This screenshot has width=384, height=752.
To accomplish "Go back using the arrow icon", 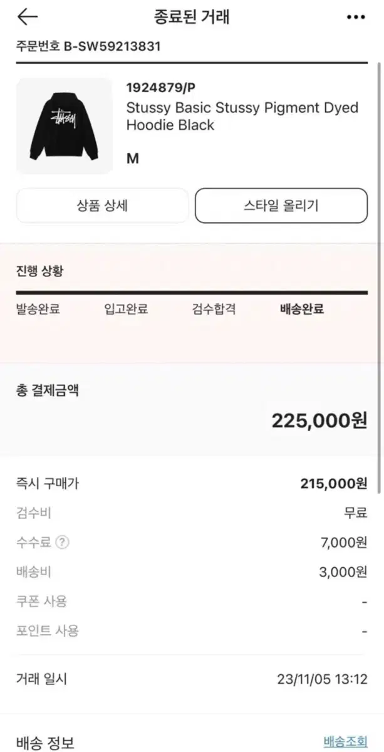I will coord(27,17).
